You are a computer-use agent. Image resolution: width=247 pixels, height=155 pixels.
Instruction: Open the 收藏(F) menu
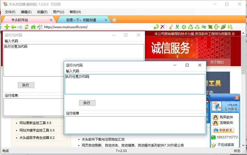coord(42,12)
